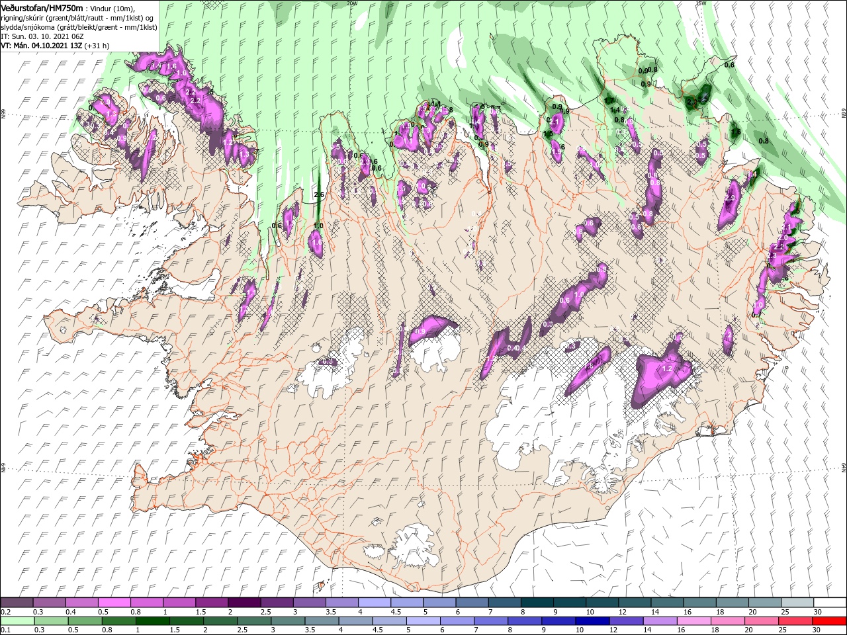Select navy blue 10 swatch in rain scale
The height and width of the screenshot is (635, 847).
pos(592,621)
